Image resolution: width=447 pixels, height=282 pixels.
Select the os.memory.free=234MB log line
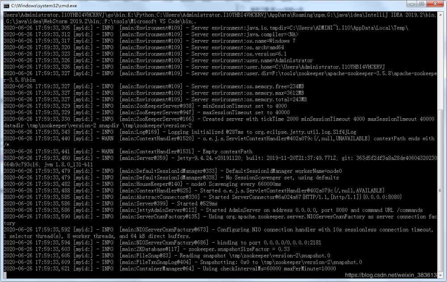(154, 86)
